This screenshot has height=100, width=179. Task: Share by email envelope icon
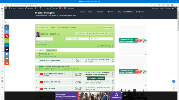pyautogui.click(x=7, y=59)
